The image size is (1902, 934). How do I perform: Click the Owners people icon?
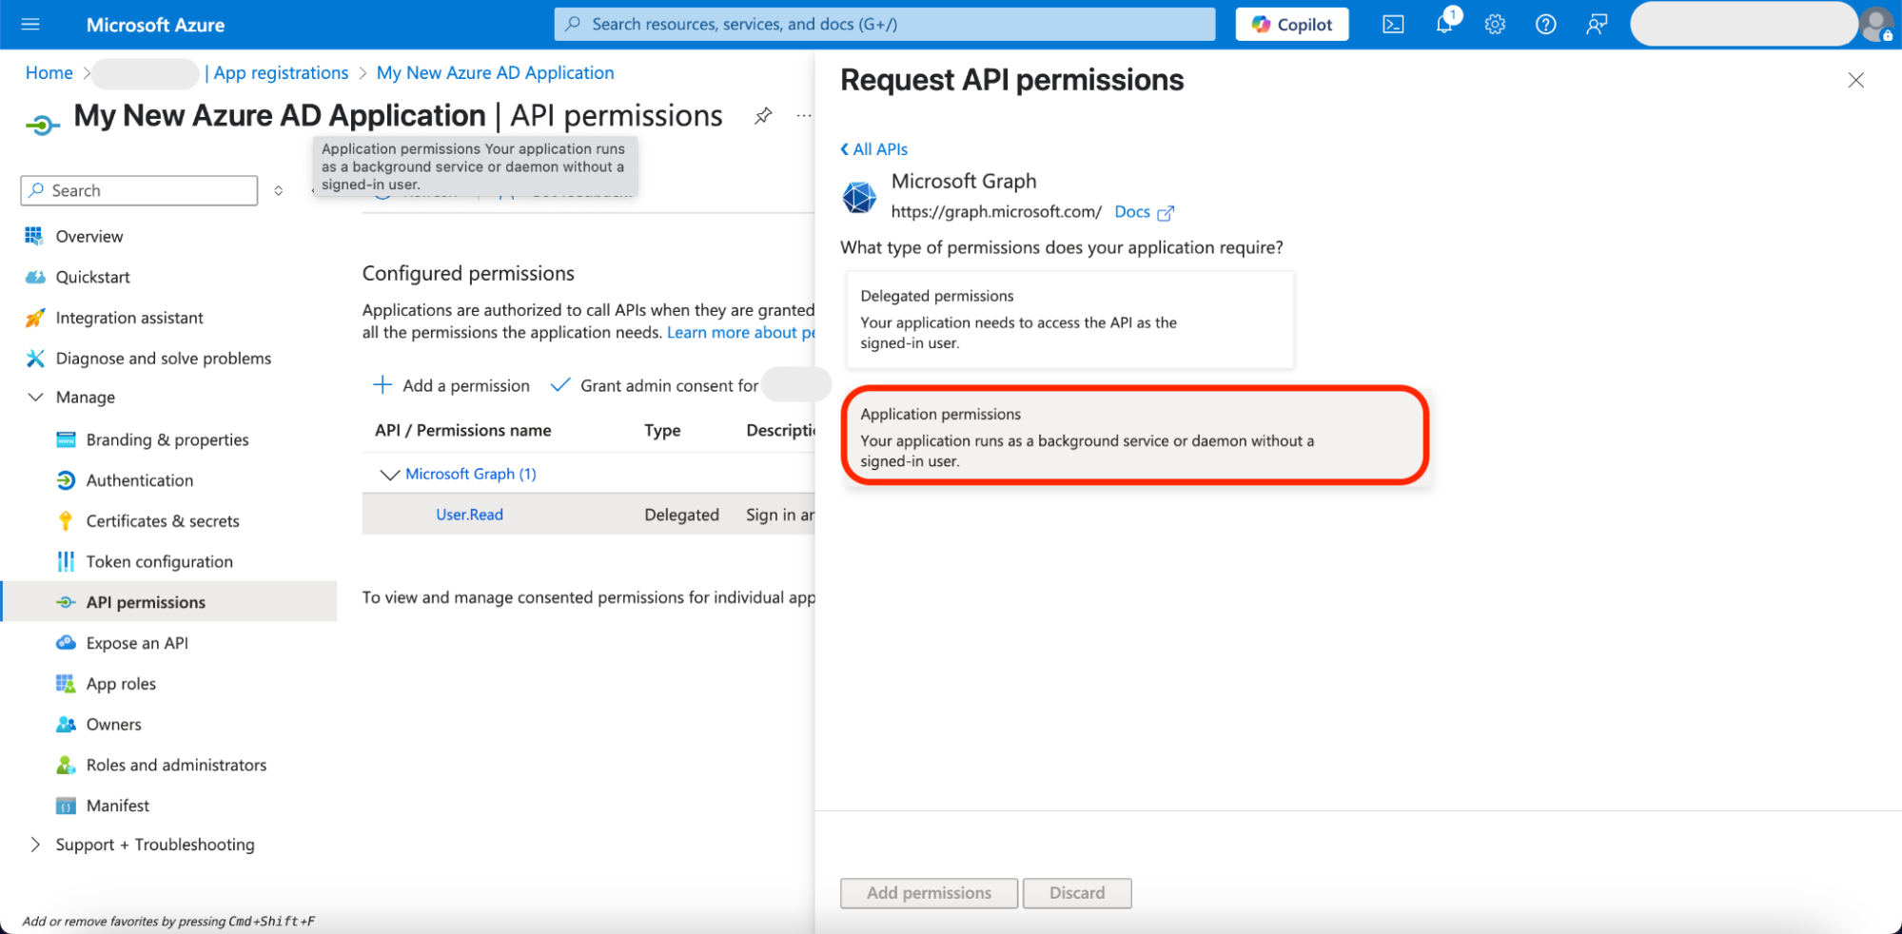click(66, 725)
